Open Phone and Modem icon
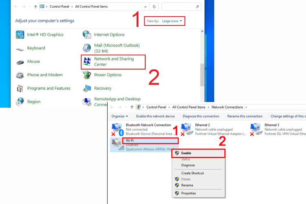The height and width of the screenshot is (204, 306). [x=20, y=75]
